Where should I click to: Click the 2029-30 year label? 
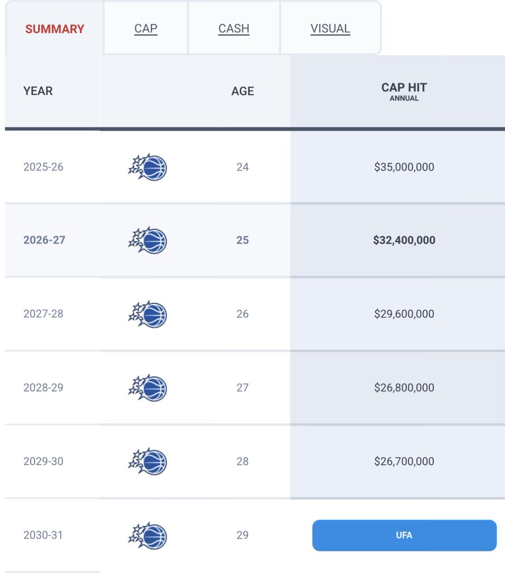tap(43, 461)
